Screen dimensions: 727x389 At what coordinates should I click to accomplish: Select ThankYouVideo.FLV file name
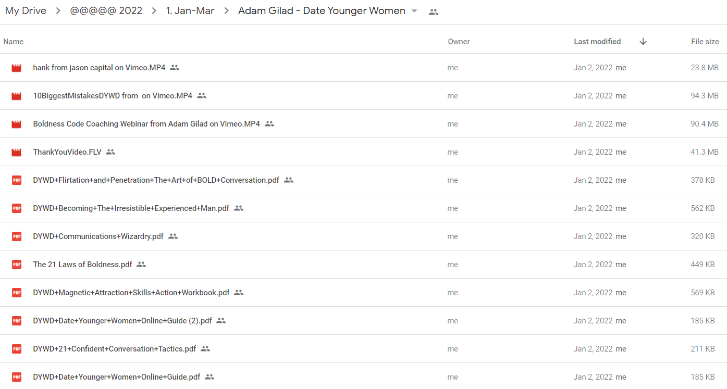click(67, 152)
